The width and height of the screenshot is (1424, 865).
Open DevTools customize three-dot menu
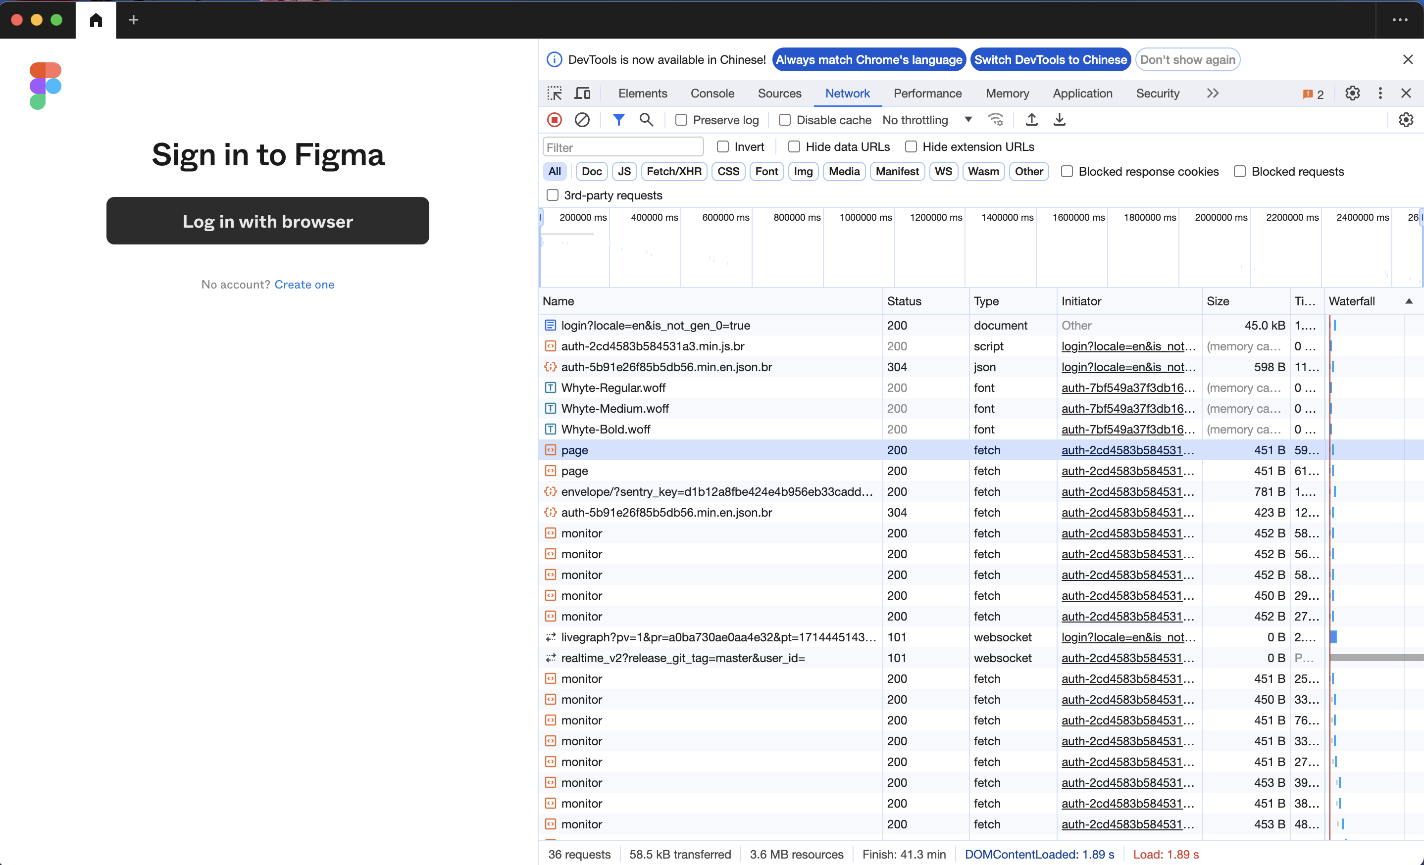(1380, 94)
